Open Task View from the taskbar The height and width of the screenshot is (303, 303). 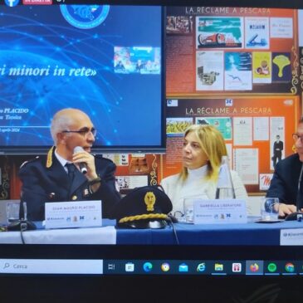111,266
